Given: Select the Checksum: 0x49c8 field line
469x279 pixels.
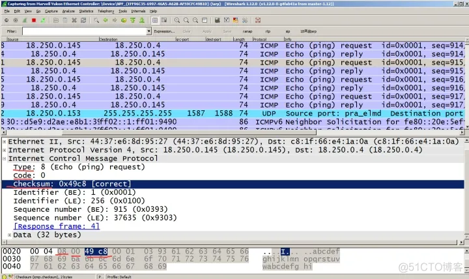Looking at the screenshot, I should [233, 184].
